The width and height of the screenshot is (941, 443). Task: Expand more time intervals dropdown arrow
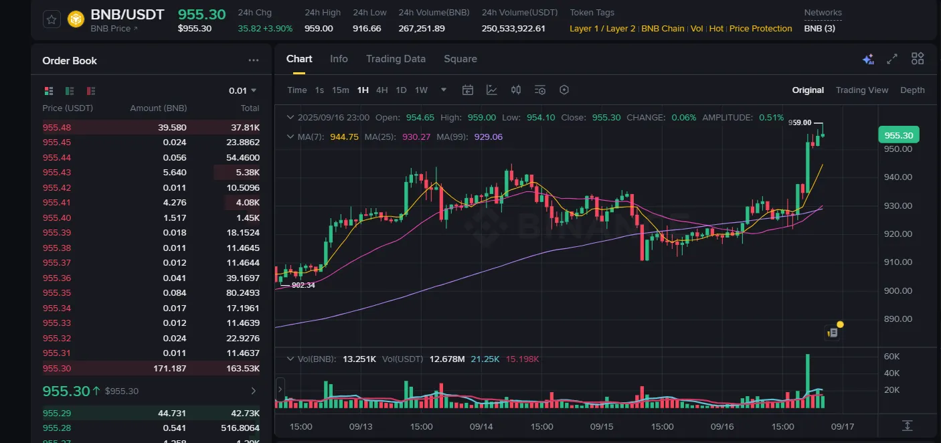(444, 90)
